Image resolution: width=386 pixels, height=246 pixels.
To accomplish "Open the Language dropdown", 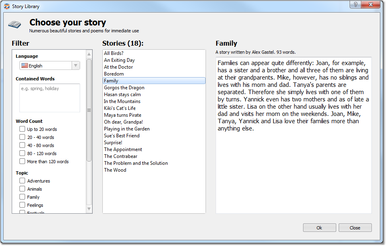I will point(76,65).
